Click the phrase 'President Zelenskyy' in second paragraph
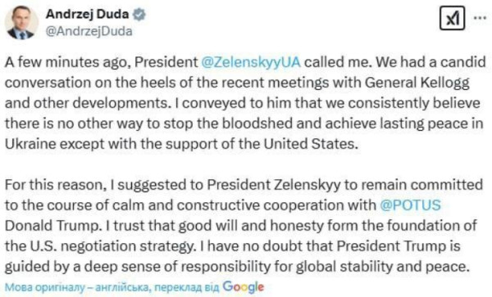492x297 pixels. pyautogui.click(x=274, y=185)
